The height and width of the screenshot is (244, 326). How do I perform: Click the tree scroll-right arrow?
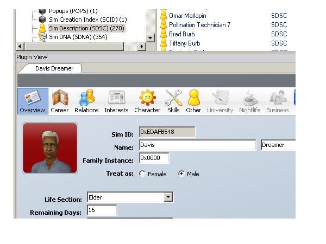pyautogui.click(x=142, y=46)
